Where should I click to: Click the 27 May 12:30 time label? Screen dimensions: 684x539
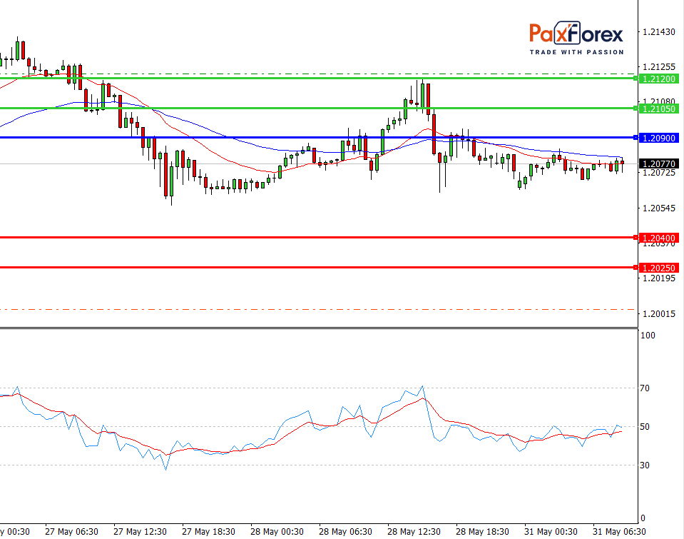click(x=140, y=532)
